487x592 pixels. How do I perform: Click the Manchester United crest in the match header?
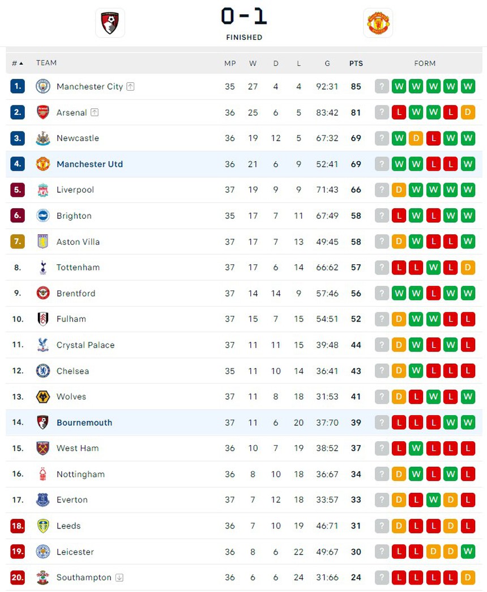(378, 23)
